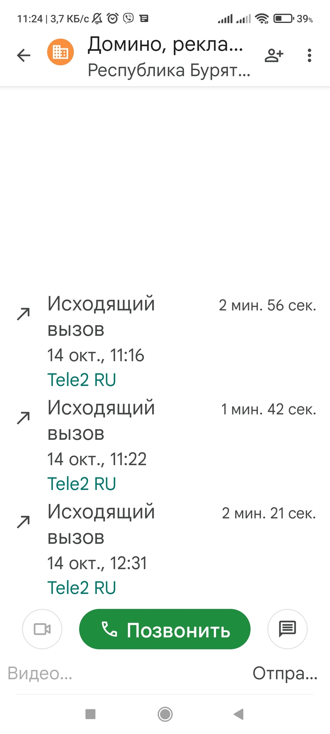Screen dimensions: 330x734
Task: Tap the Республика Бурят... location subtitle
Action: (169, 70)
